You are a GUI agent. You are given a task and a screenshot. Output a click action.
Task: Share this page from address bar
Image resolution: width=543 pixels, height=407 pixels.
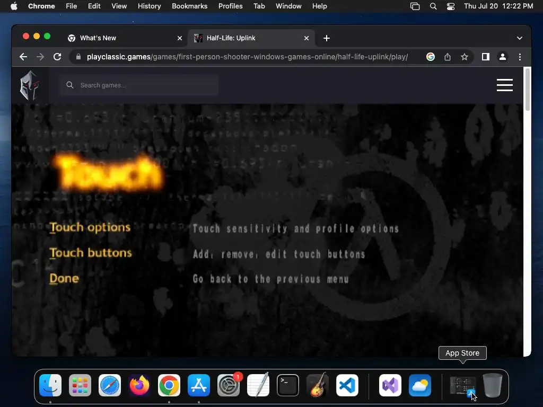click(448, 57)
